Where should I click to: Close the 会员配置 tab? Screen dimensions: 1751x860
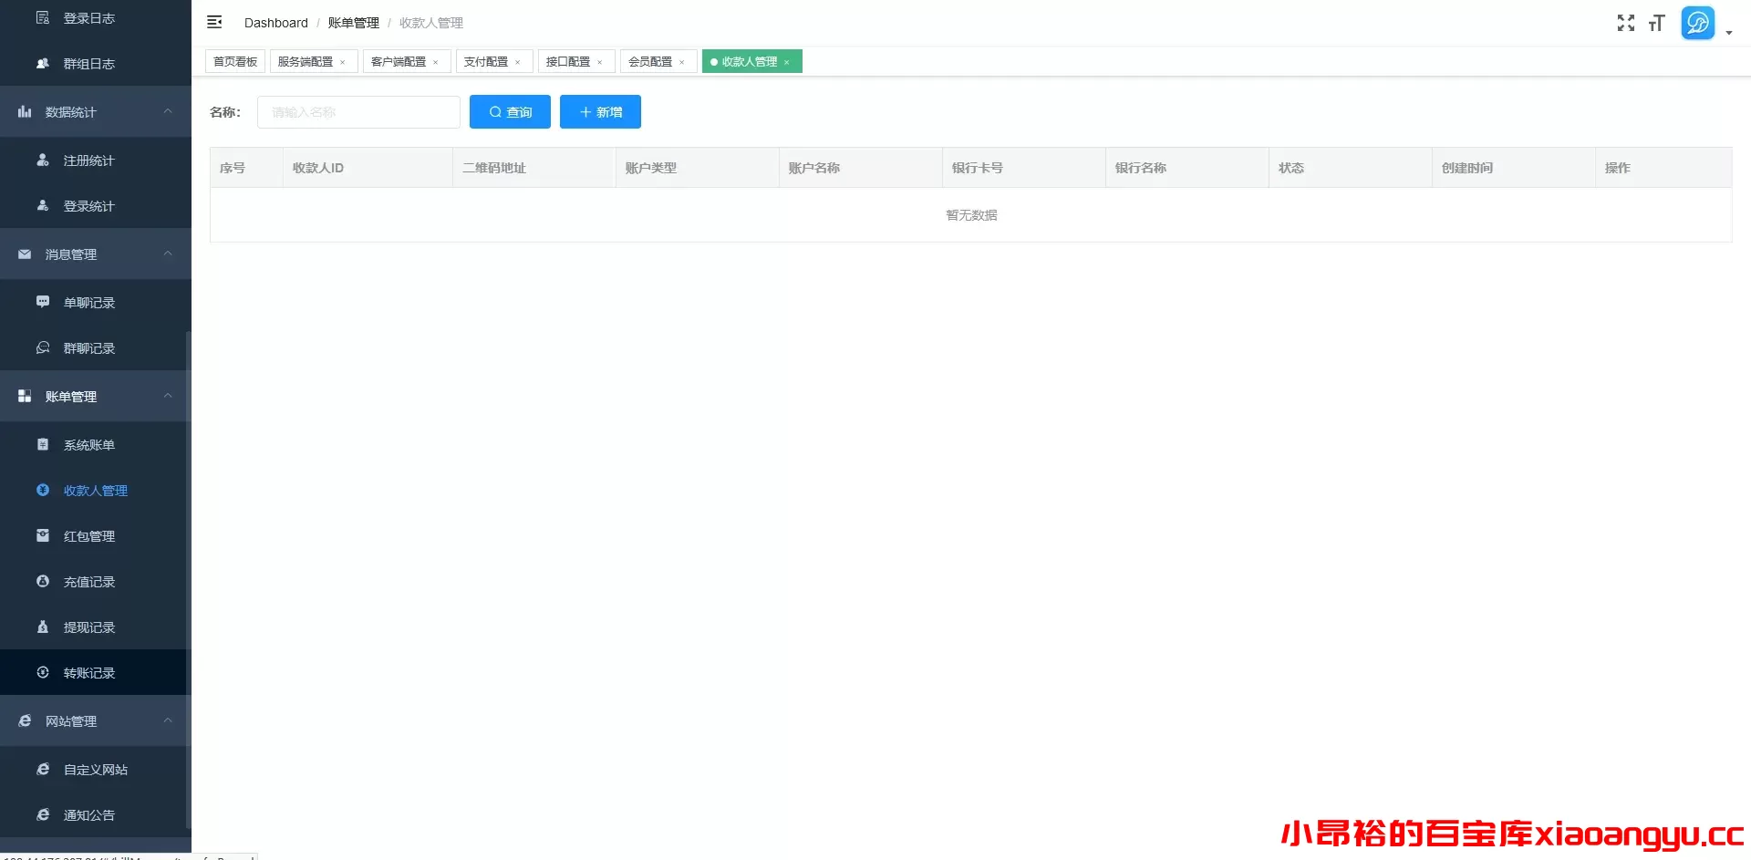coord(682,63)
